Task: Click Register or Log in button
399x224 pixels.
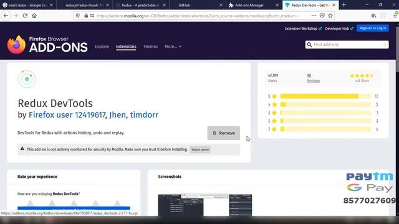Action: pos(373,28)
